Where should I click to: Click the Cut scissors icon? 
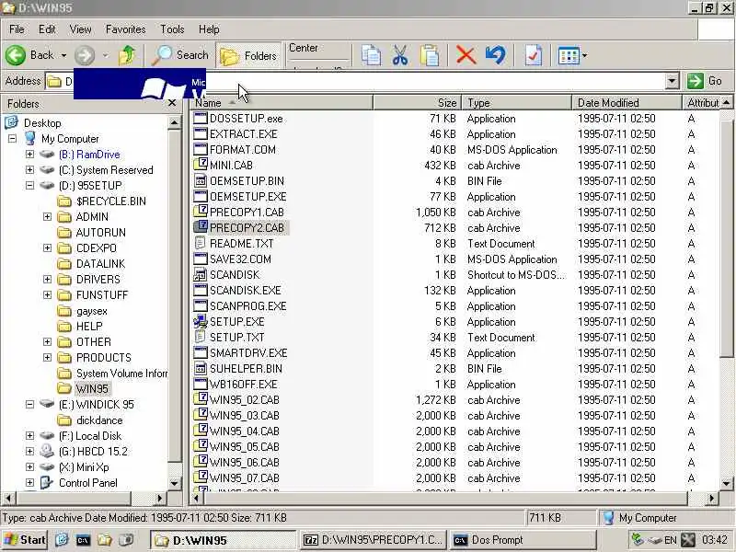(x=400, y=55)
